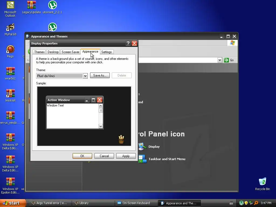Expand the address bar dropdown arrow

pos(220,60)
